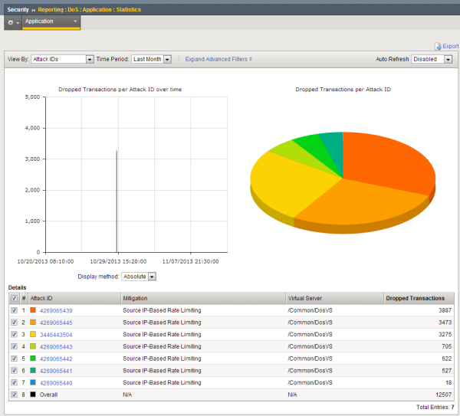Click the Security breadcrumb in header
Viewport: 460px width, 416px height.
18,9
